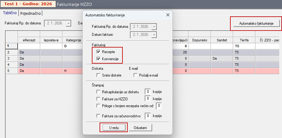282x138 pixels.
Task: Click Fakture za računovodstvo kopija field
Action: pyautogui.click(x=148, y=116)
